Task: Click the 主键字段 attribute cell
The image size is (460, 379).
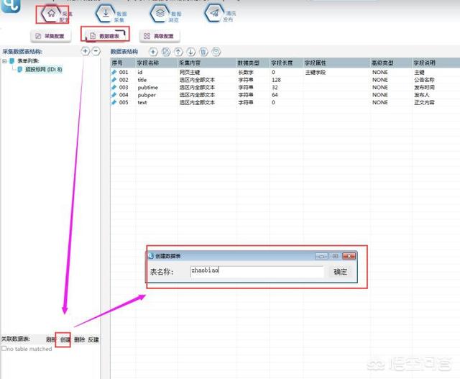Action: click(316, 72)
